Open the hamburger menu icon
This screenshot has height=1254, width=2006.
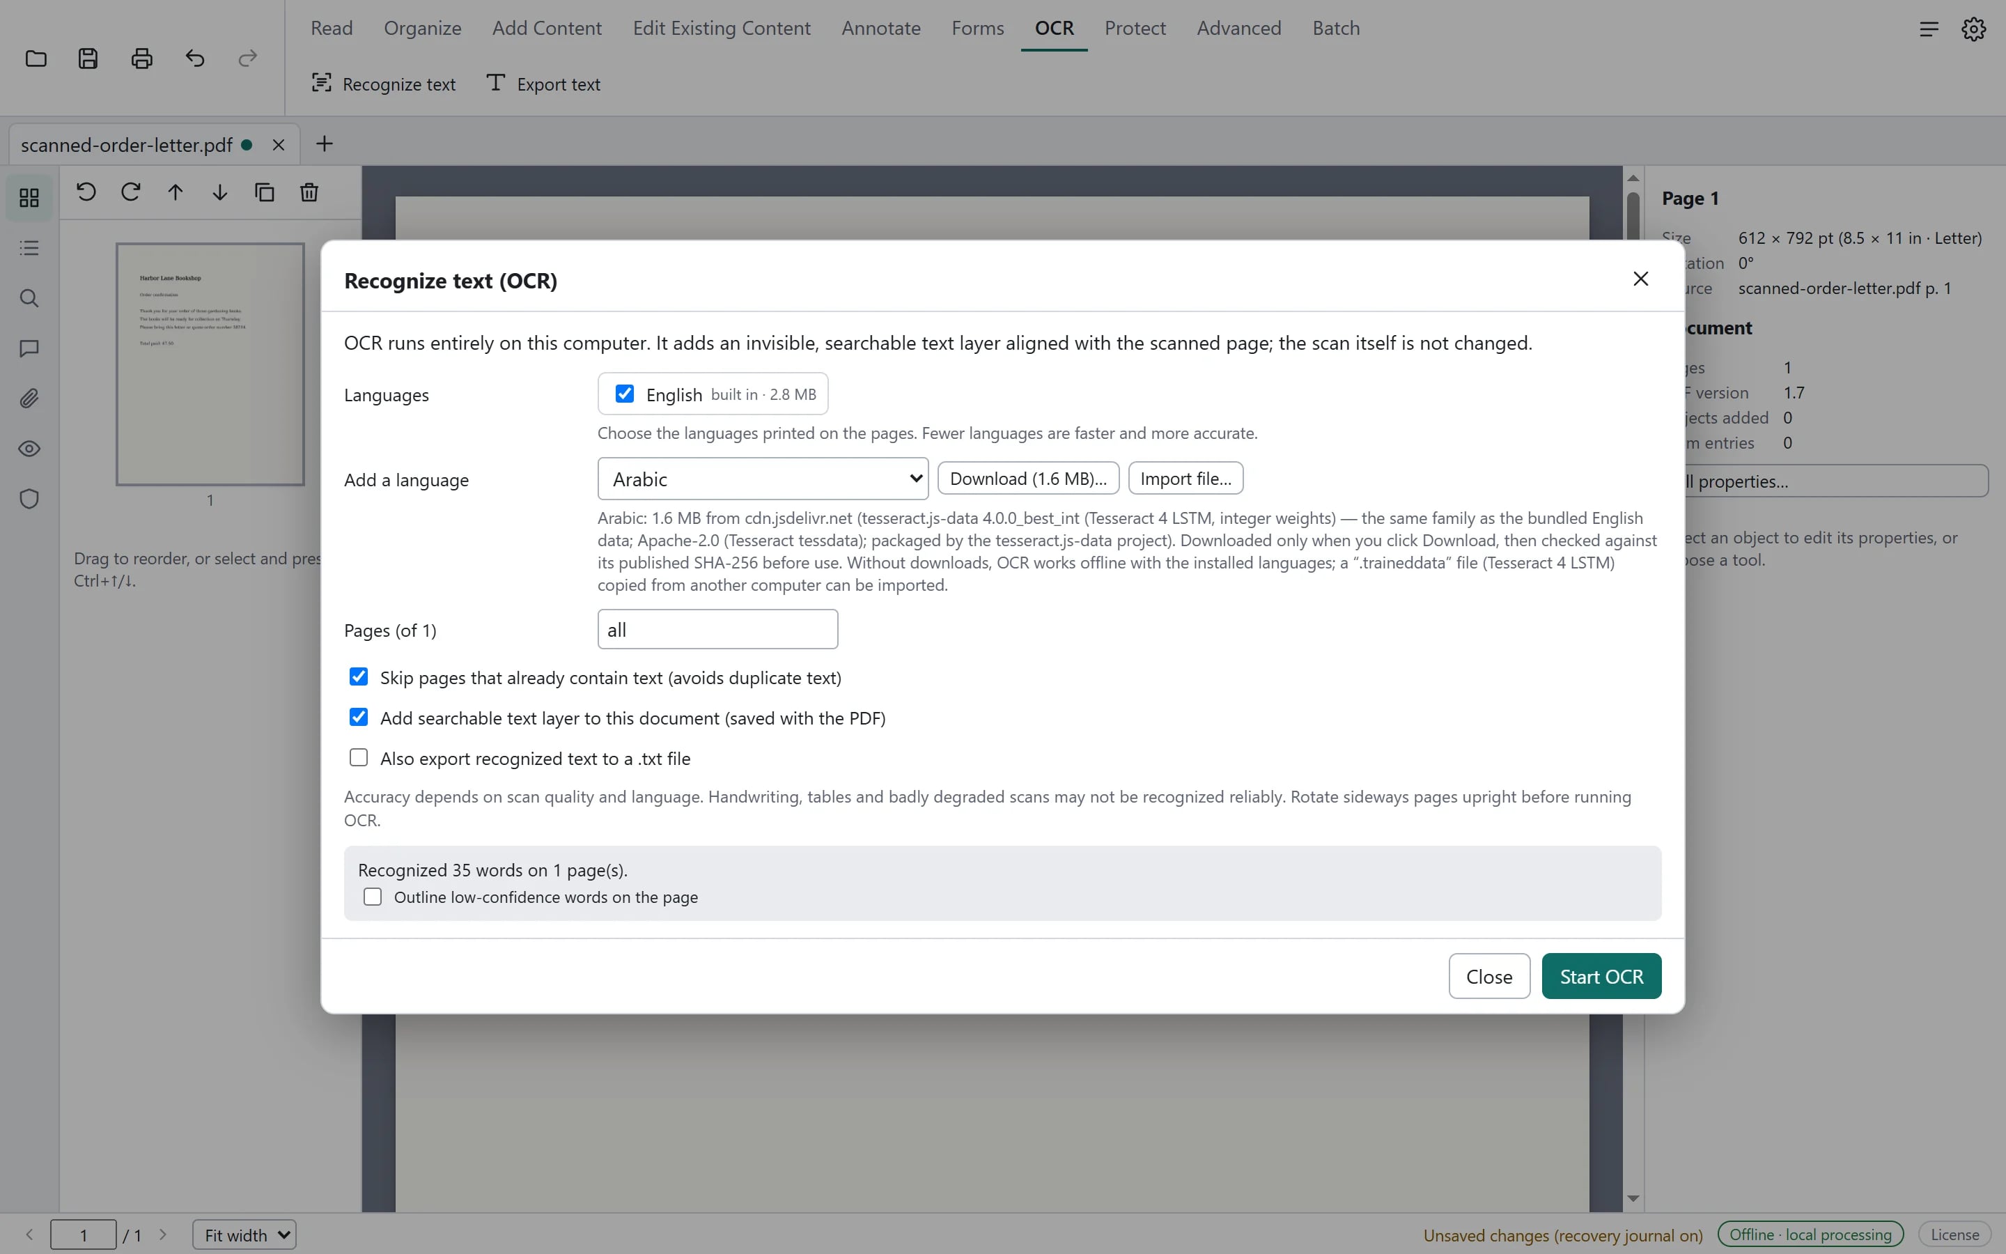coord(1929,29)
